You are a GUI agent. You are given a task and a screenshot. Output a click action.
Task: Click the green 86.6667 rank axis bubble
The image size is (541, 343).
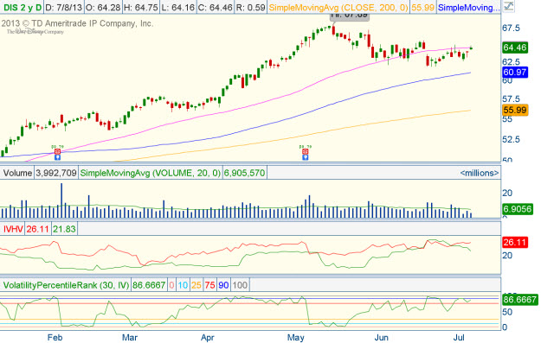pyautogui.click(x=519, y=299)
